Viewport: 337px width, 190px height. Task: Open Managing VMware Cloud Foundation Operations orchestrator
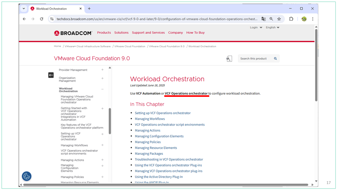click(77, 99)
